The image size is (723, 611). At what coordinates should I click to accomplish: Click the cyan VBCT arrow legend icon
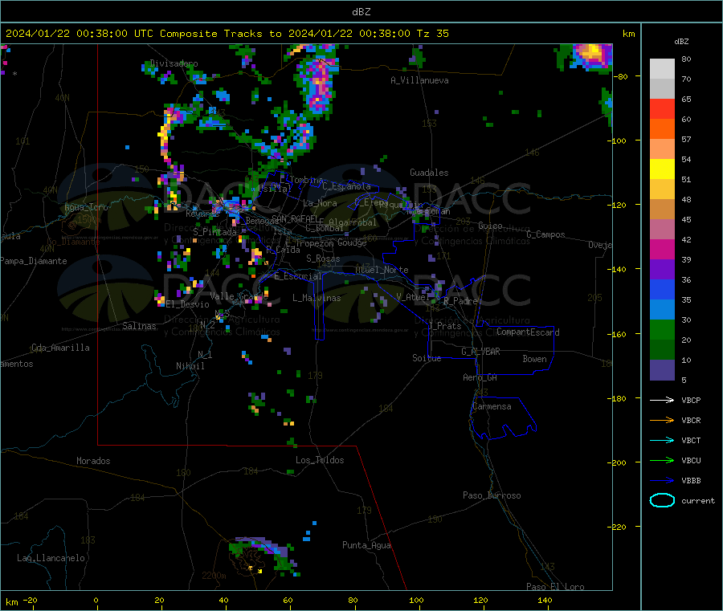coord(662,440)
